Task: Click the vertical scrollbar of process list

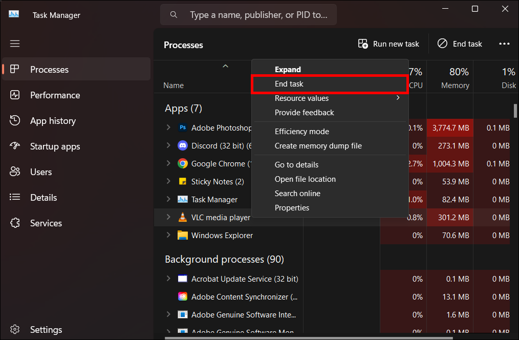Action: pos(515,111)
